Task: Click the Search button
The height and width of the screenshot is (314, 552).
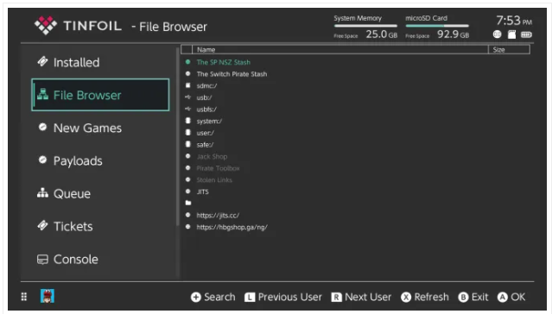Action: pos(213,297)
